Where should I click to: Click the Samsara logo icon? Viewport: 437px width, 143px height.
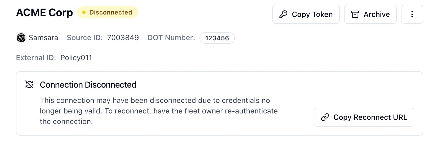pyautogui.click(x=21, y=38)
